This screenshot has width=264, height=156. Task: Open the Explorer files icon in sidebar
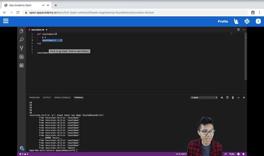[x=21, y=31]
